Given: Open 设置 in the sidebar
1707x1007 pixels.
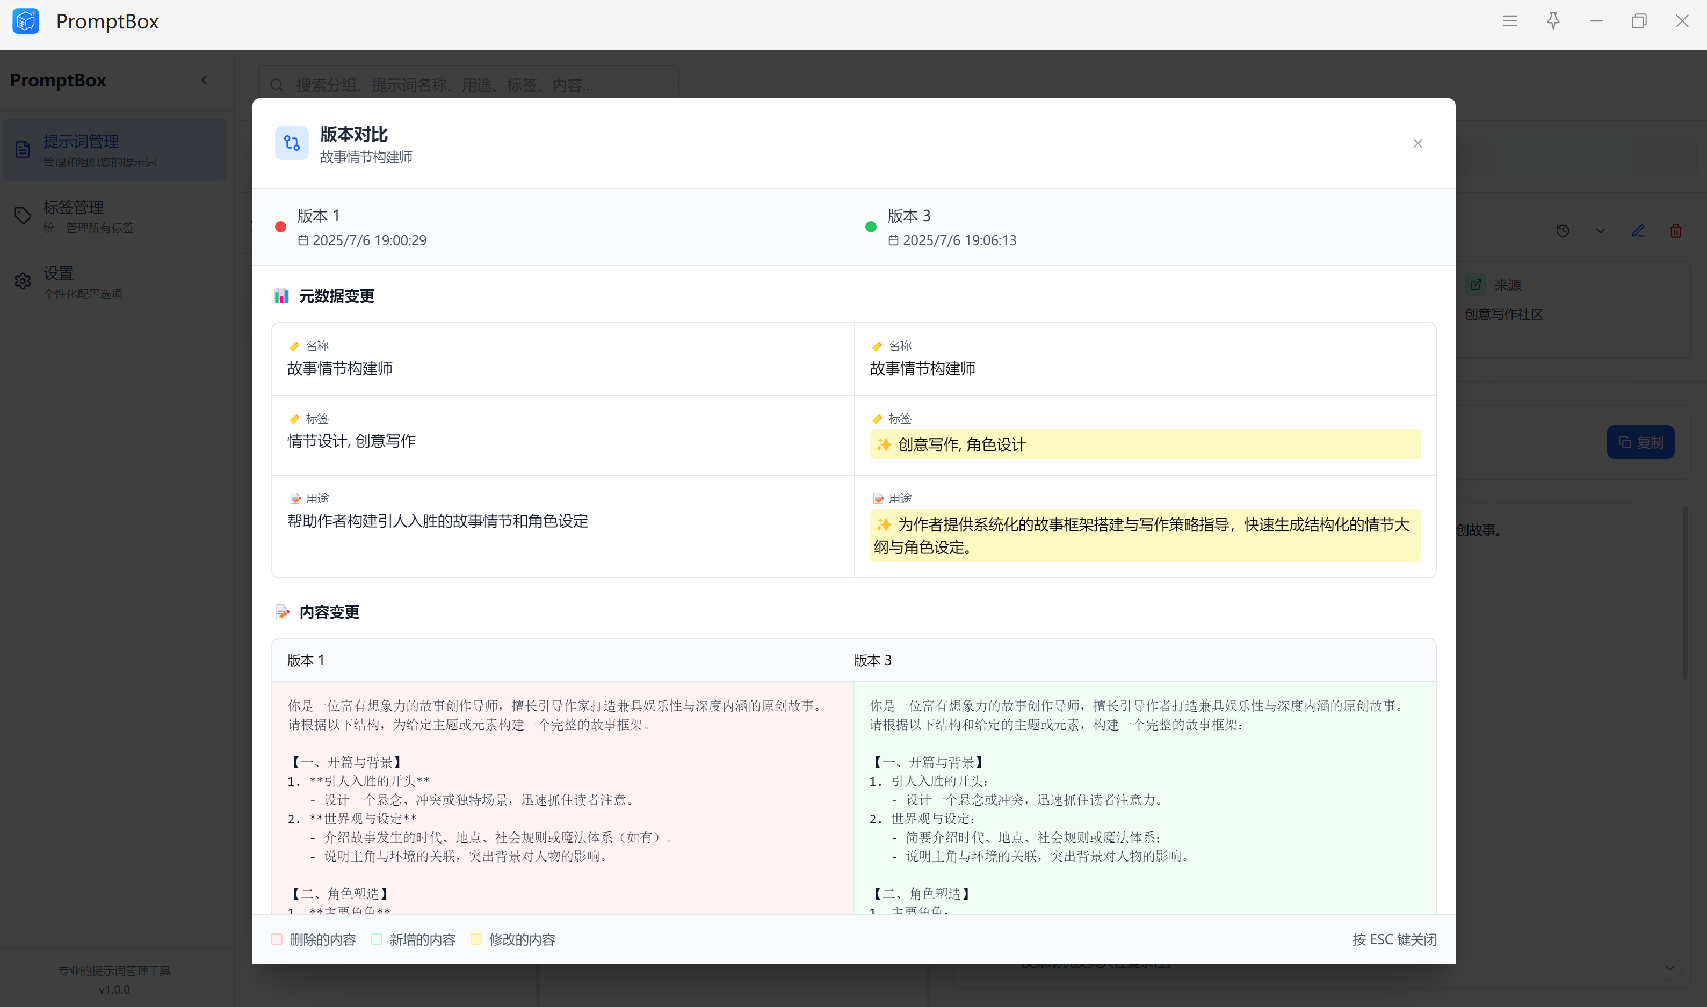Looking at the screenshot, I should (114, 282).
